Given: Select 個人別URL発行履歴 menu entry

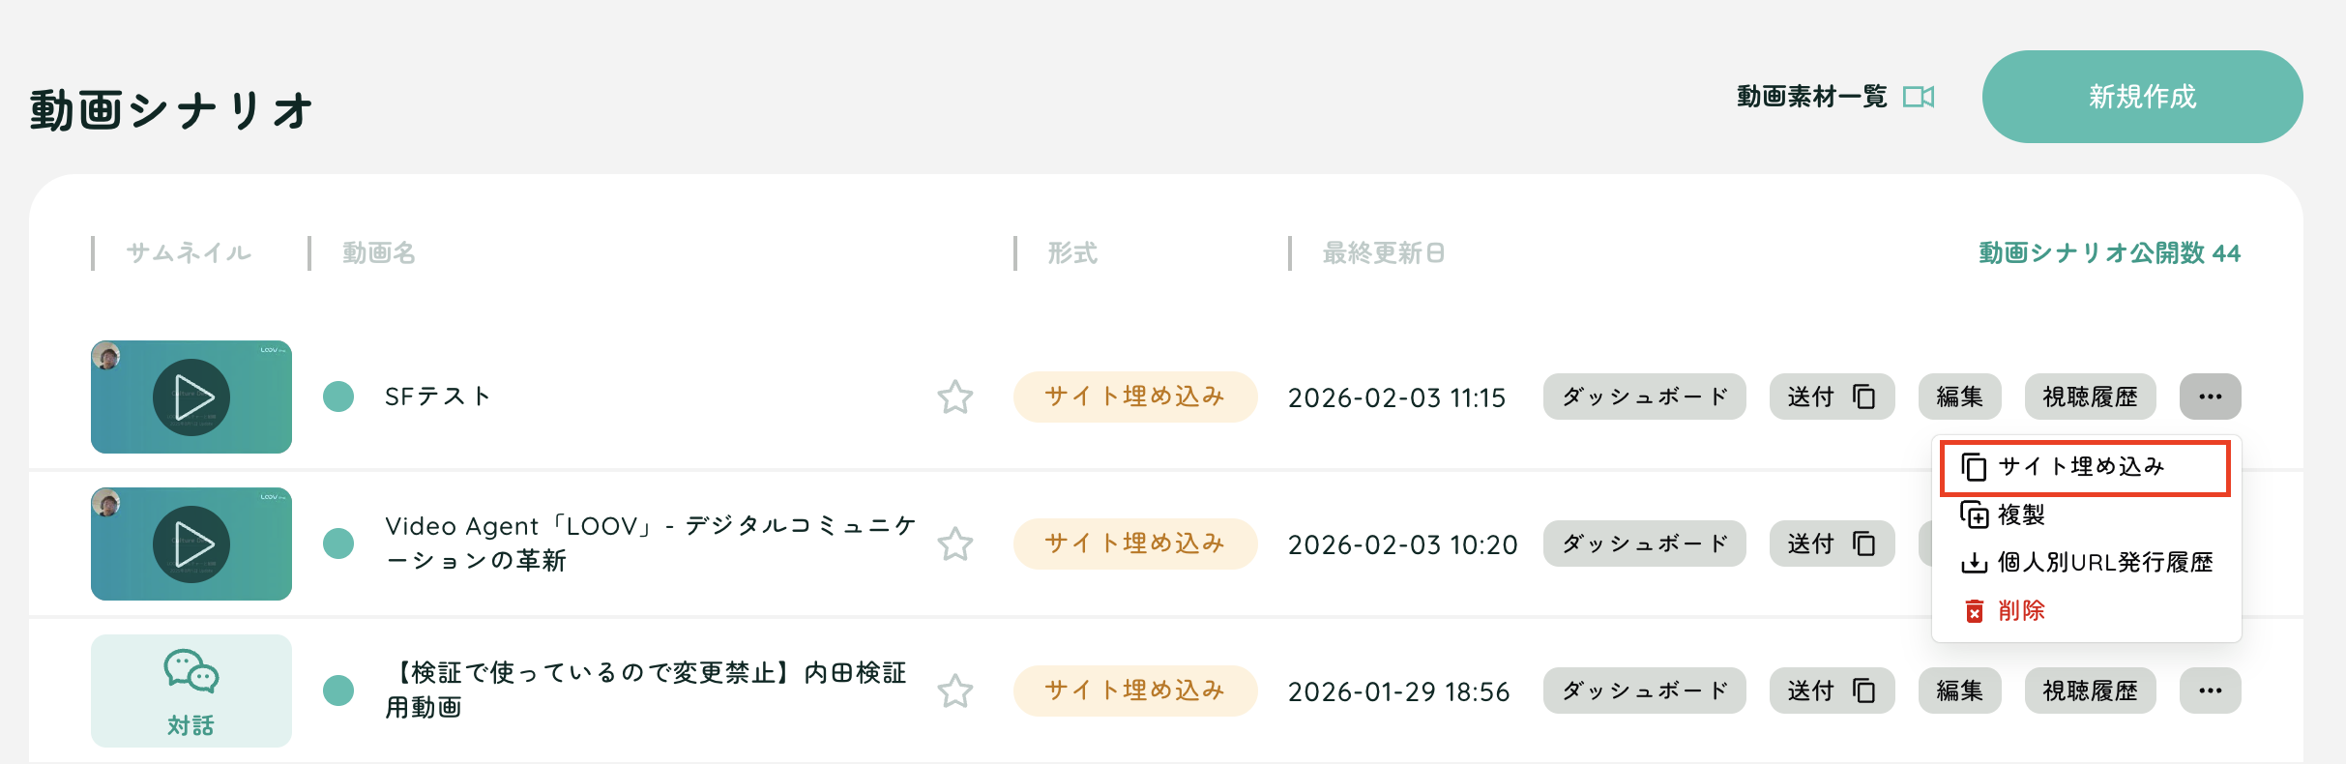Looking at the screenshot, I should pyautogui.click(x=2104, y=563).
